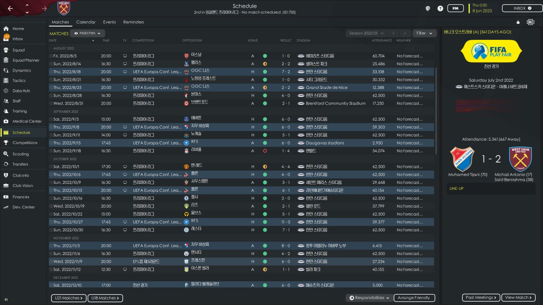The image size is (543, 305).
Task: Switch to the Events tab
Action: 109,22
